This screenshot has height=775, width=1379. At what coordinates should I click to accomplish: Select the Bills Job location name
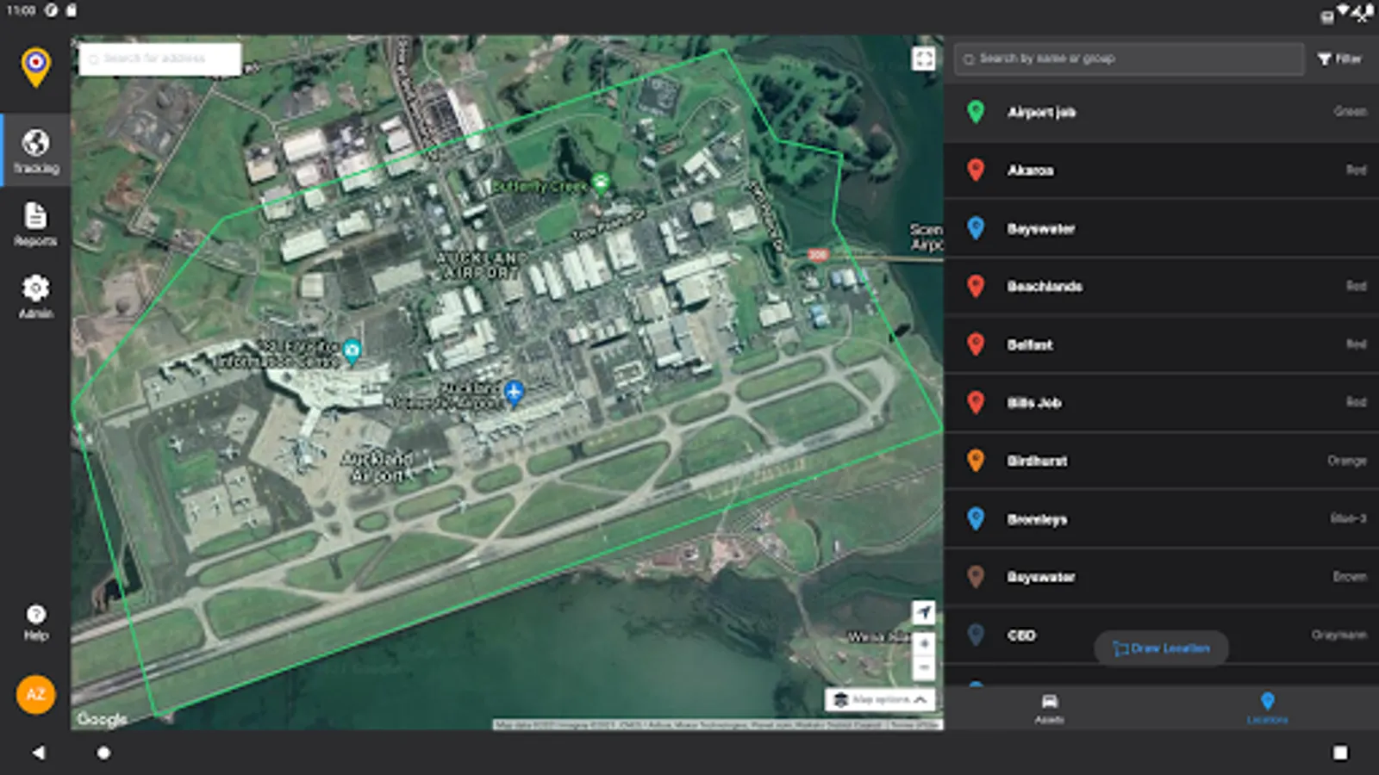click(1034, 403)
